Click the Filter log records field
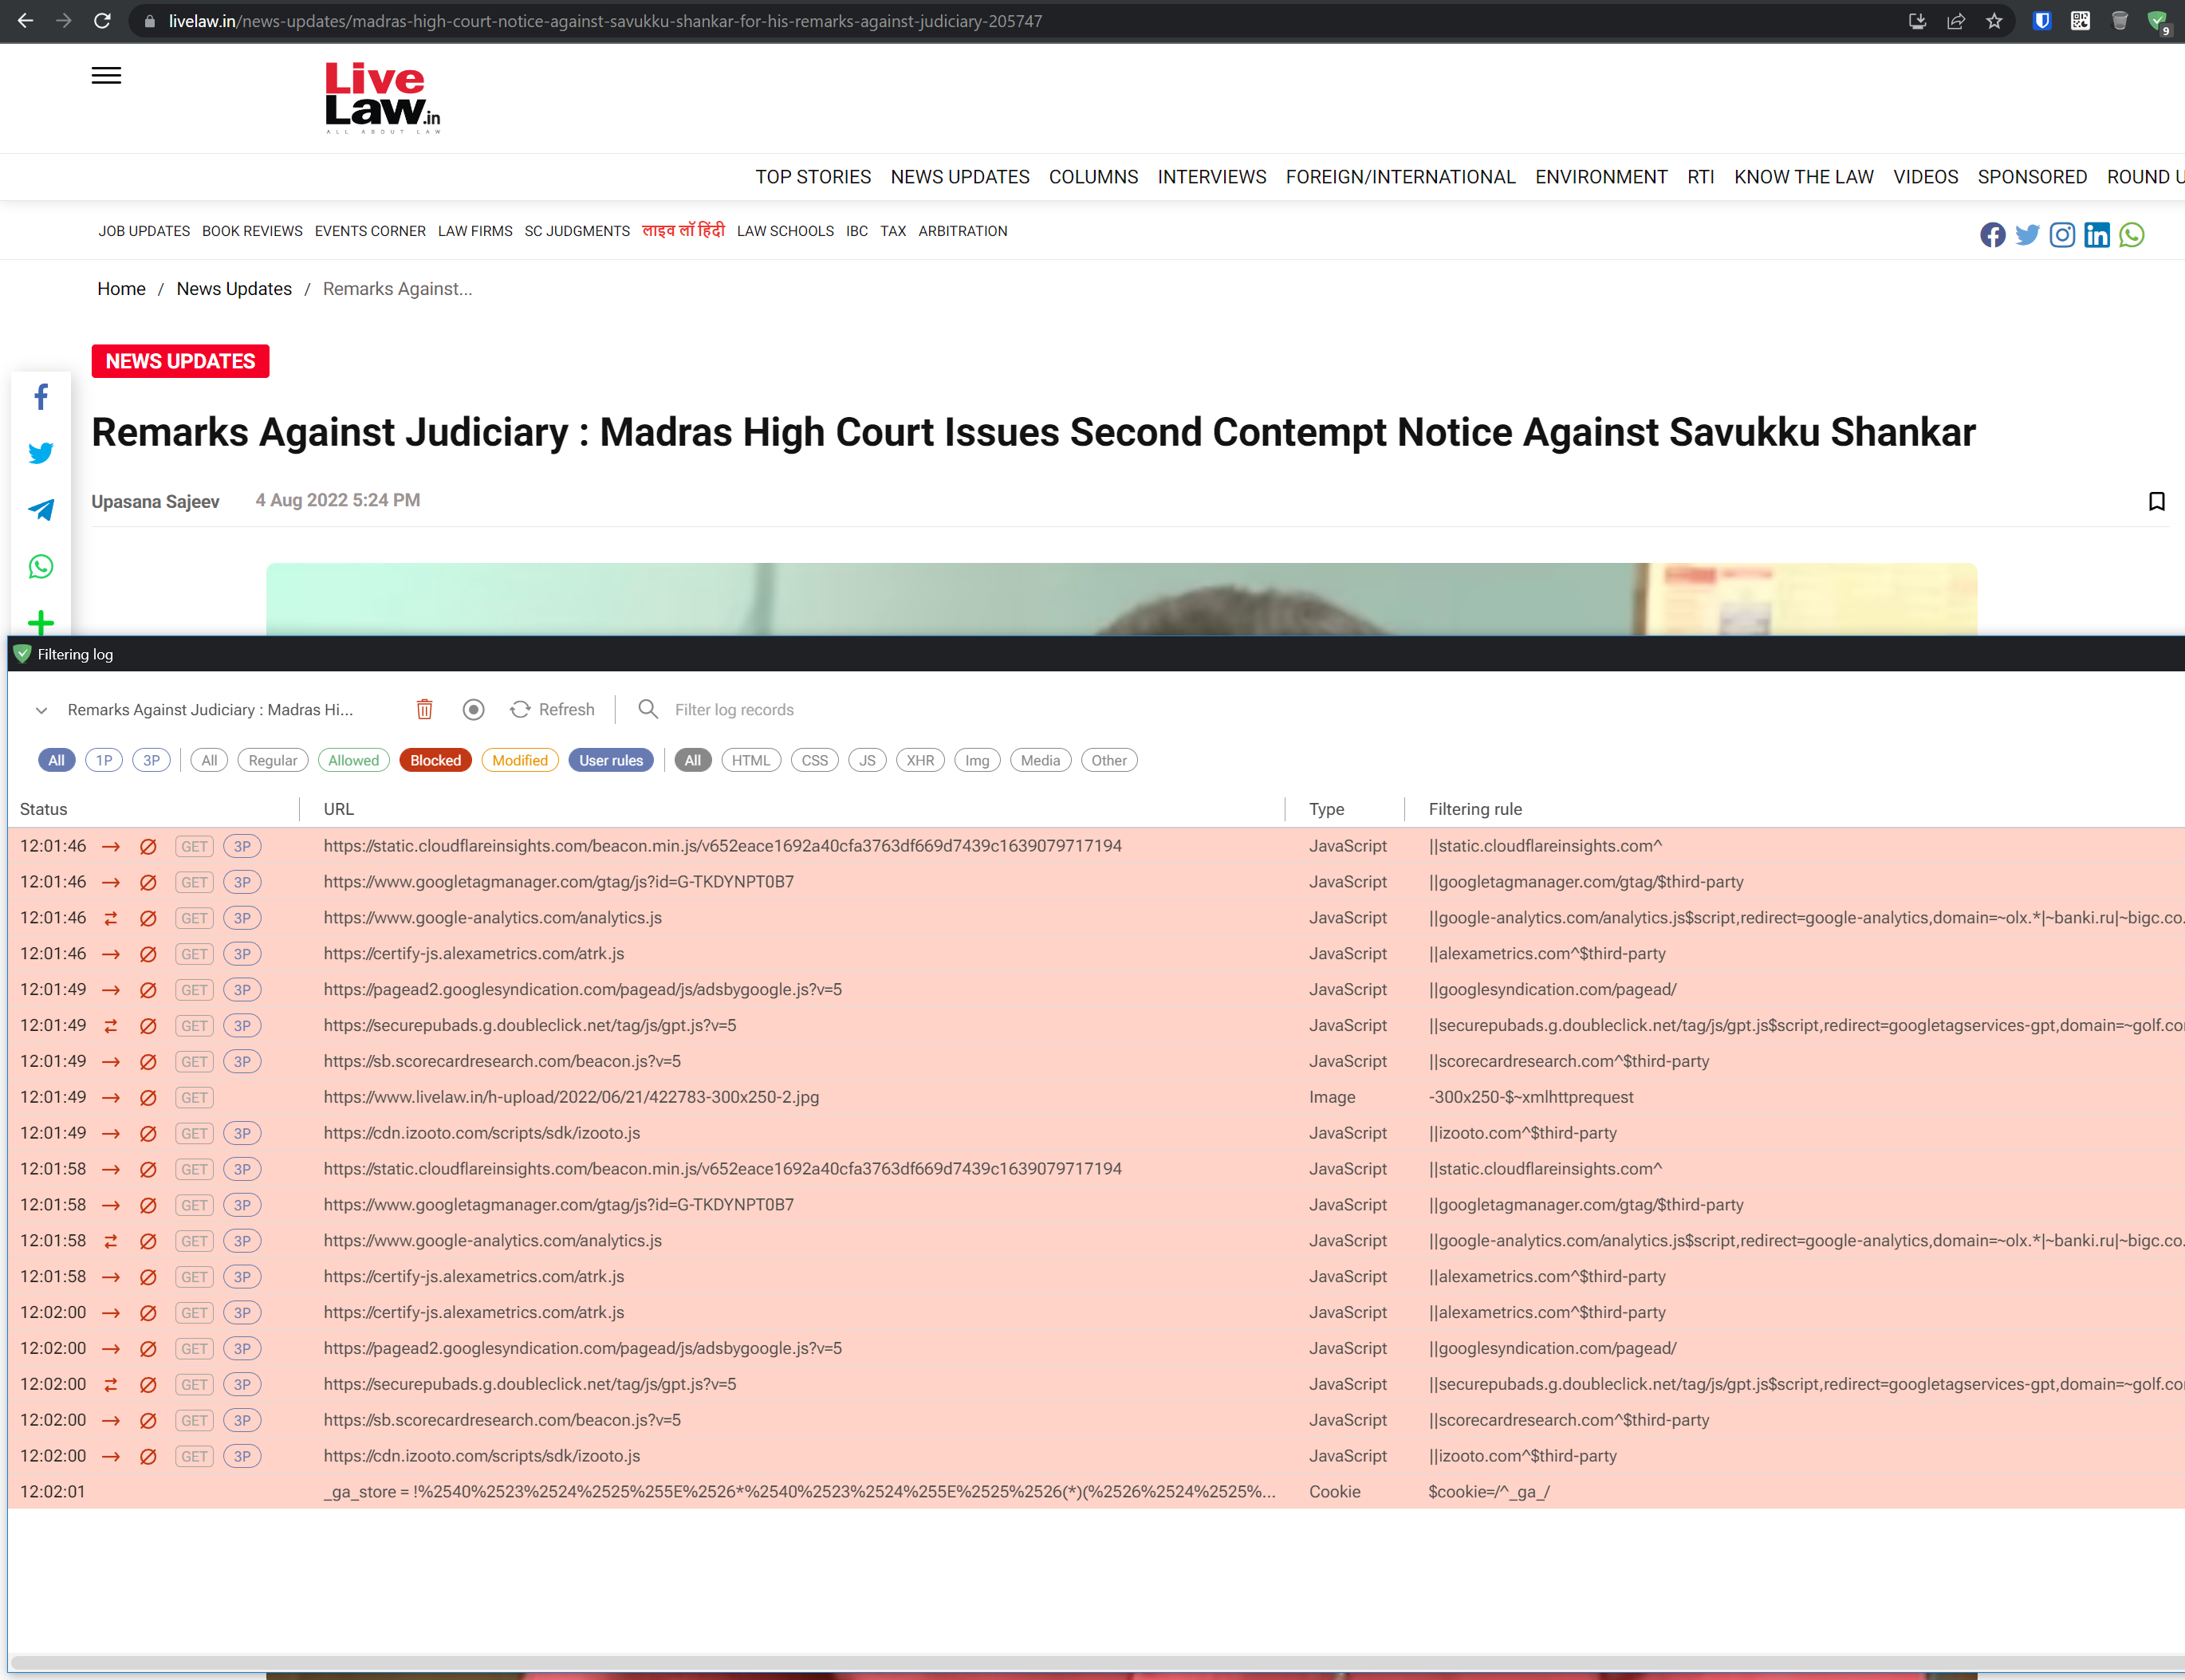Screen dimensions: 2185x1680 pos(734,709)
